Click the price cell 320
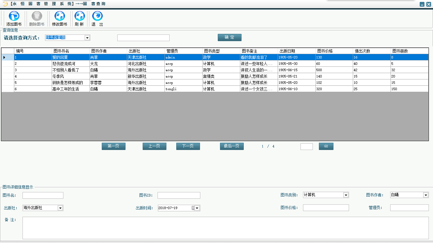Viewport: 433px width, 243px height. point(335,89)
